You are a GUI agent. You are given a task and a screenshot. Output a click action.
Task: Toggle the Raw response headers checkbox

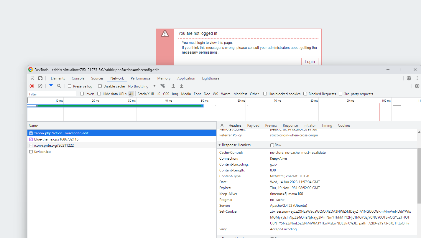[272, 145]
